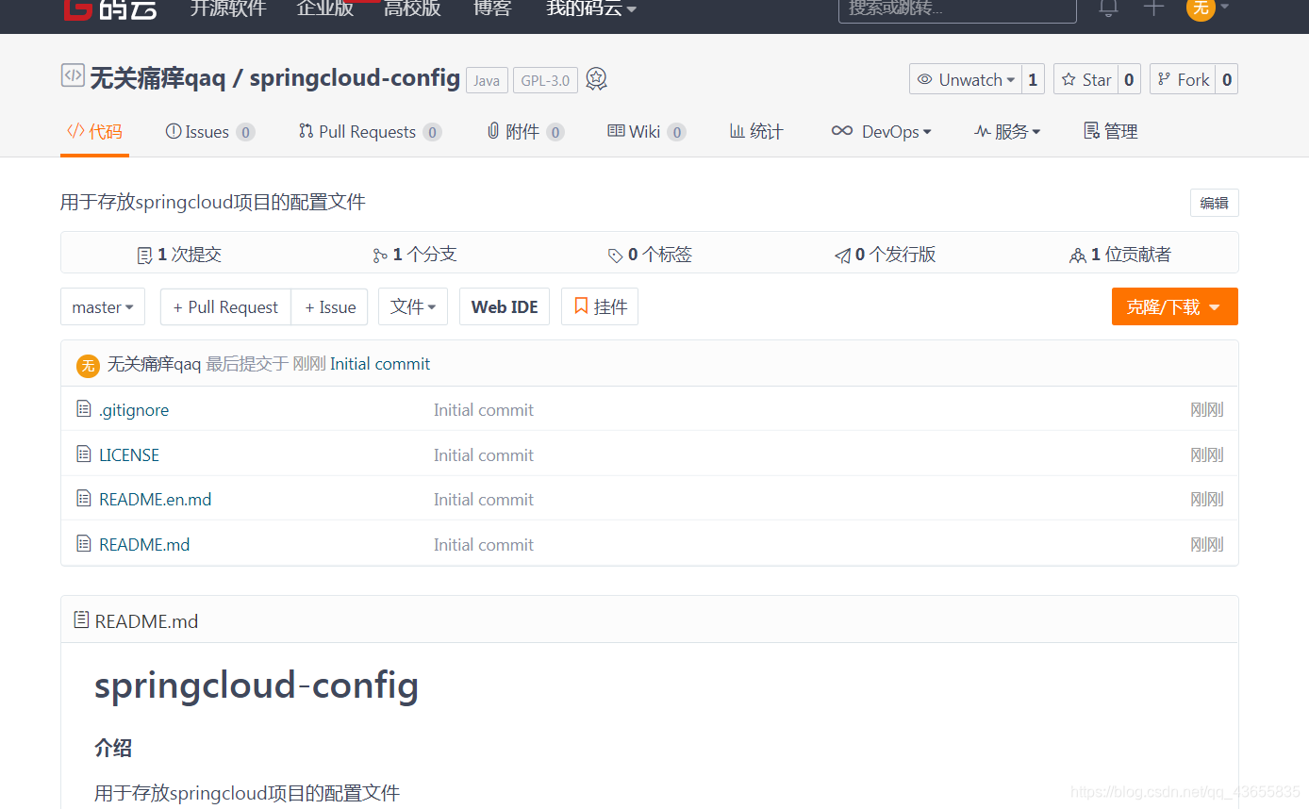The width and height of the screenshot is (1309, 809).
Task: Click contributors icon beside 1 位贡献者
Action: tap(1078, 256)
